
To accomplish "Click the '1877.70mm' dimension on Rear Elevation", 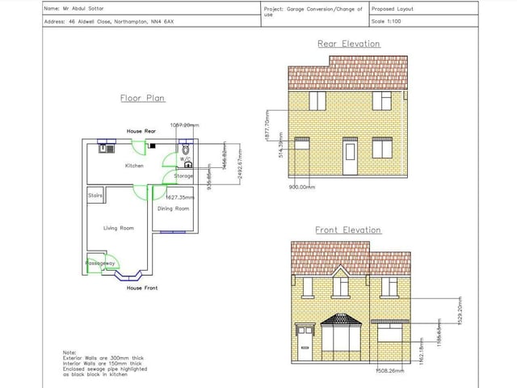I will pos(267,125).
